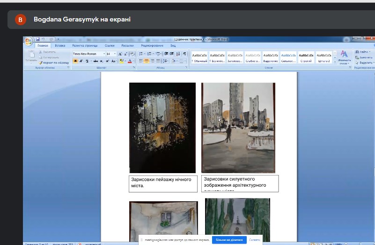Increase paragraph indent
The height and width of the screenshot is (245, 375).
pyautogui.click(x=172, y=54)
